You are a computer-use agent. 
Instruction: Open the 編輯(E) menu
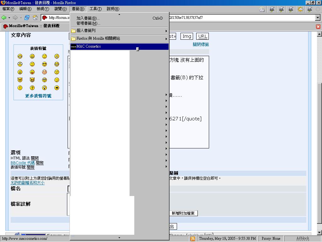25,9
